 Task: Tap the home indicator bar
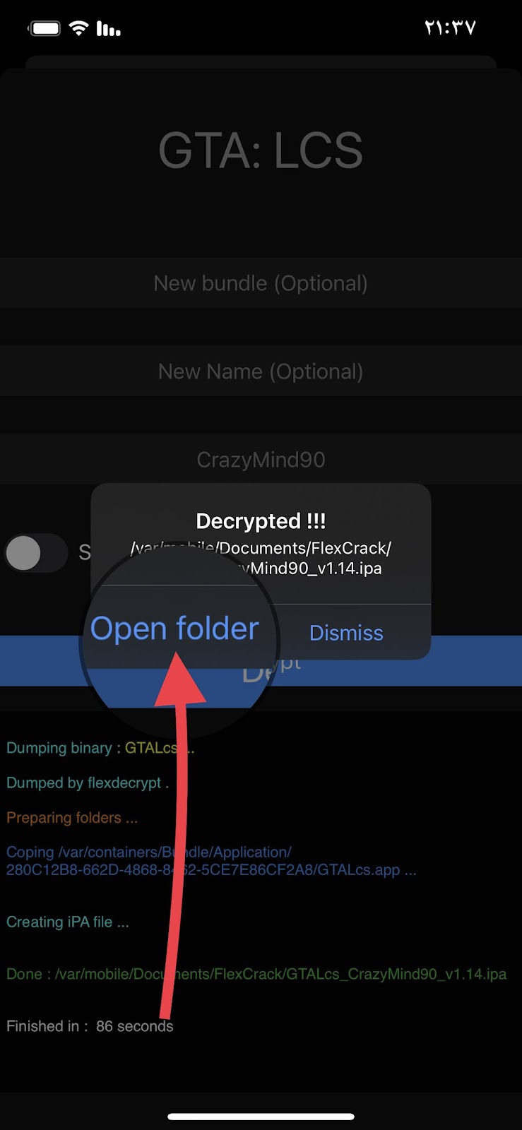coord(261,1117)
